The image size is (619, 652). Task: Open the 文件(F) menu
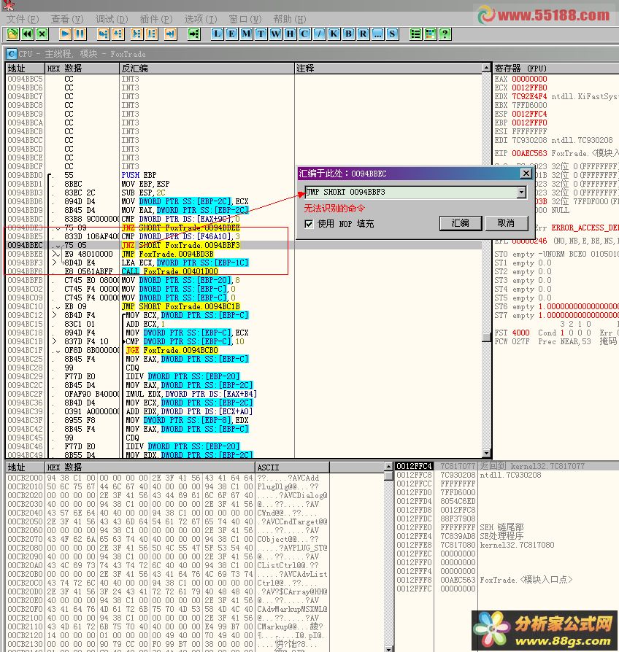pyautogui.click(x=23, y=19)
